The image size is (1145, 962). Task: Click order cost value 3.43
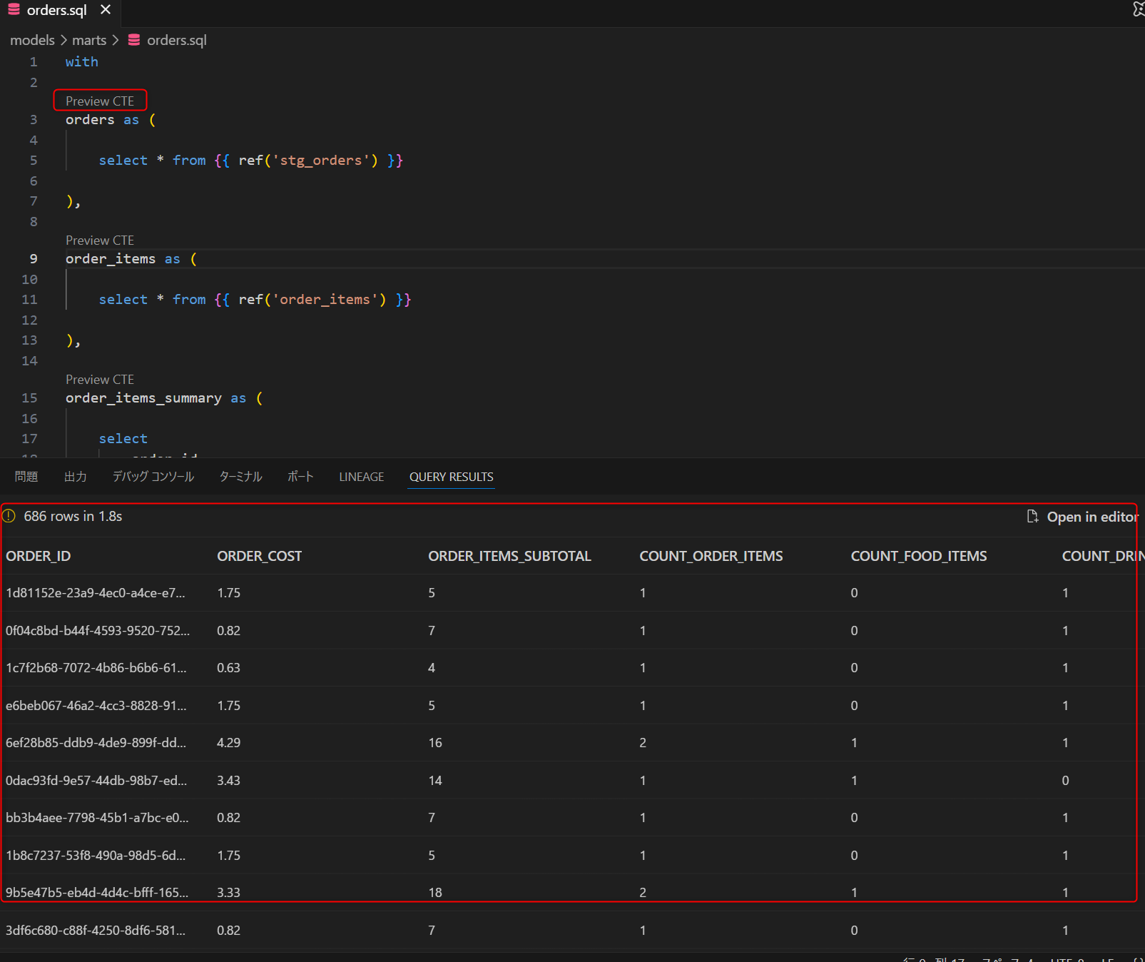(229, 781)
